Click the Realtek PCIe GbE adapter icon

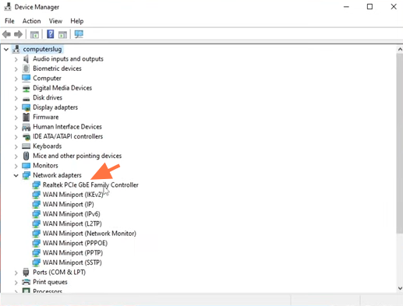click(36, 185)
